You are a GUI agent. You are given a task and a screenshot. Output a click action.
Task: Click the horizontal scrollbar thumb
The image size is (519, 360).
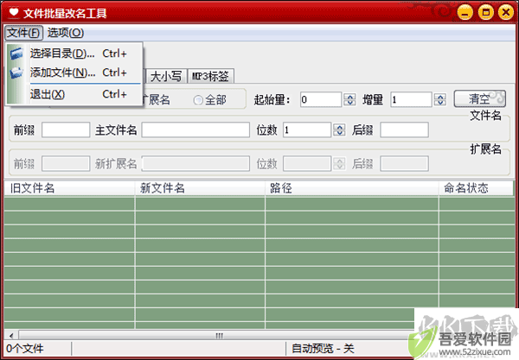(219, 336)
